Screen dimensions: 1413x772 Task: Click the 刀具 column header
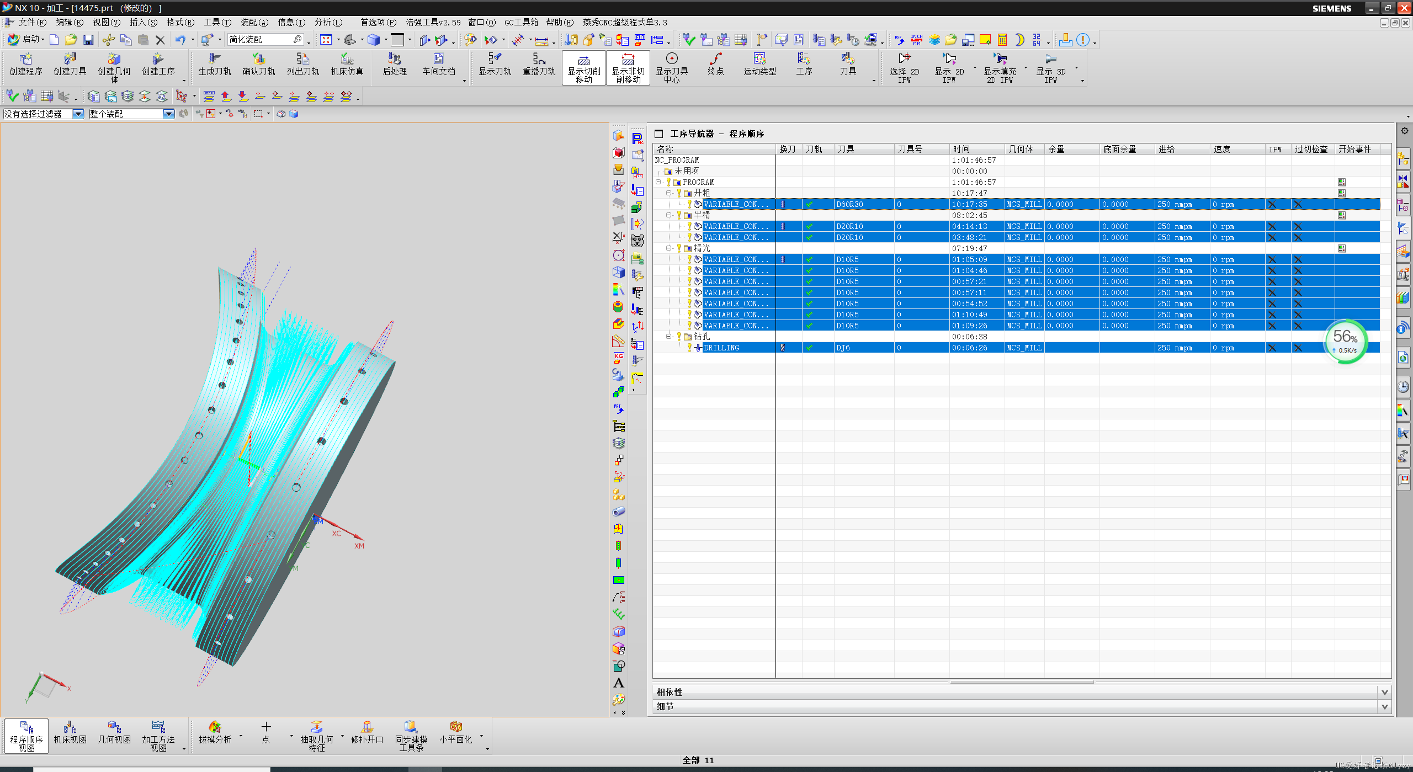point(864,149)
